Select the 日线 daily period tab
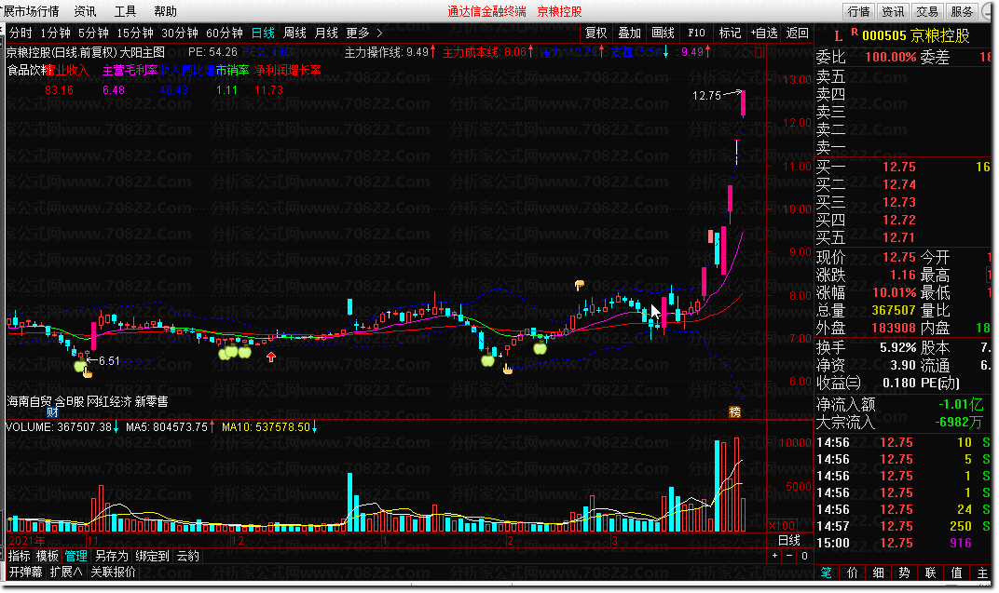999x593 pixels. click(263, 34)
